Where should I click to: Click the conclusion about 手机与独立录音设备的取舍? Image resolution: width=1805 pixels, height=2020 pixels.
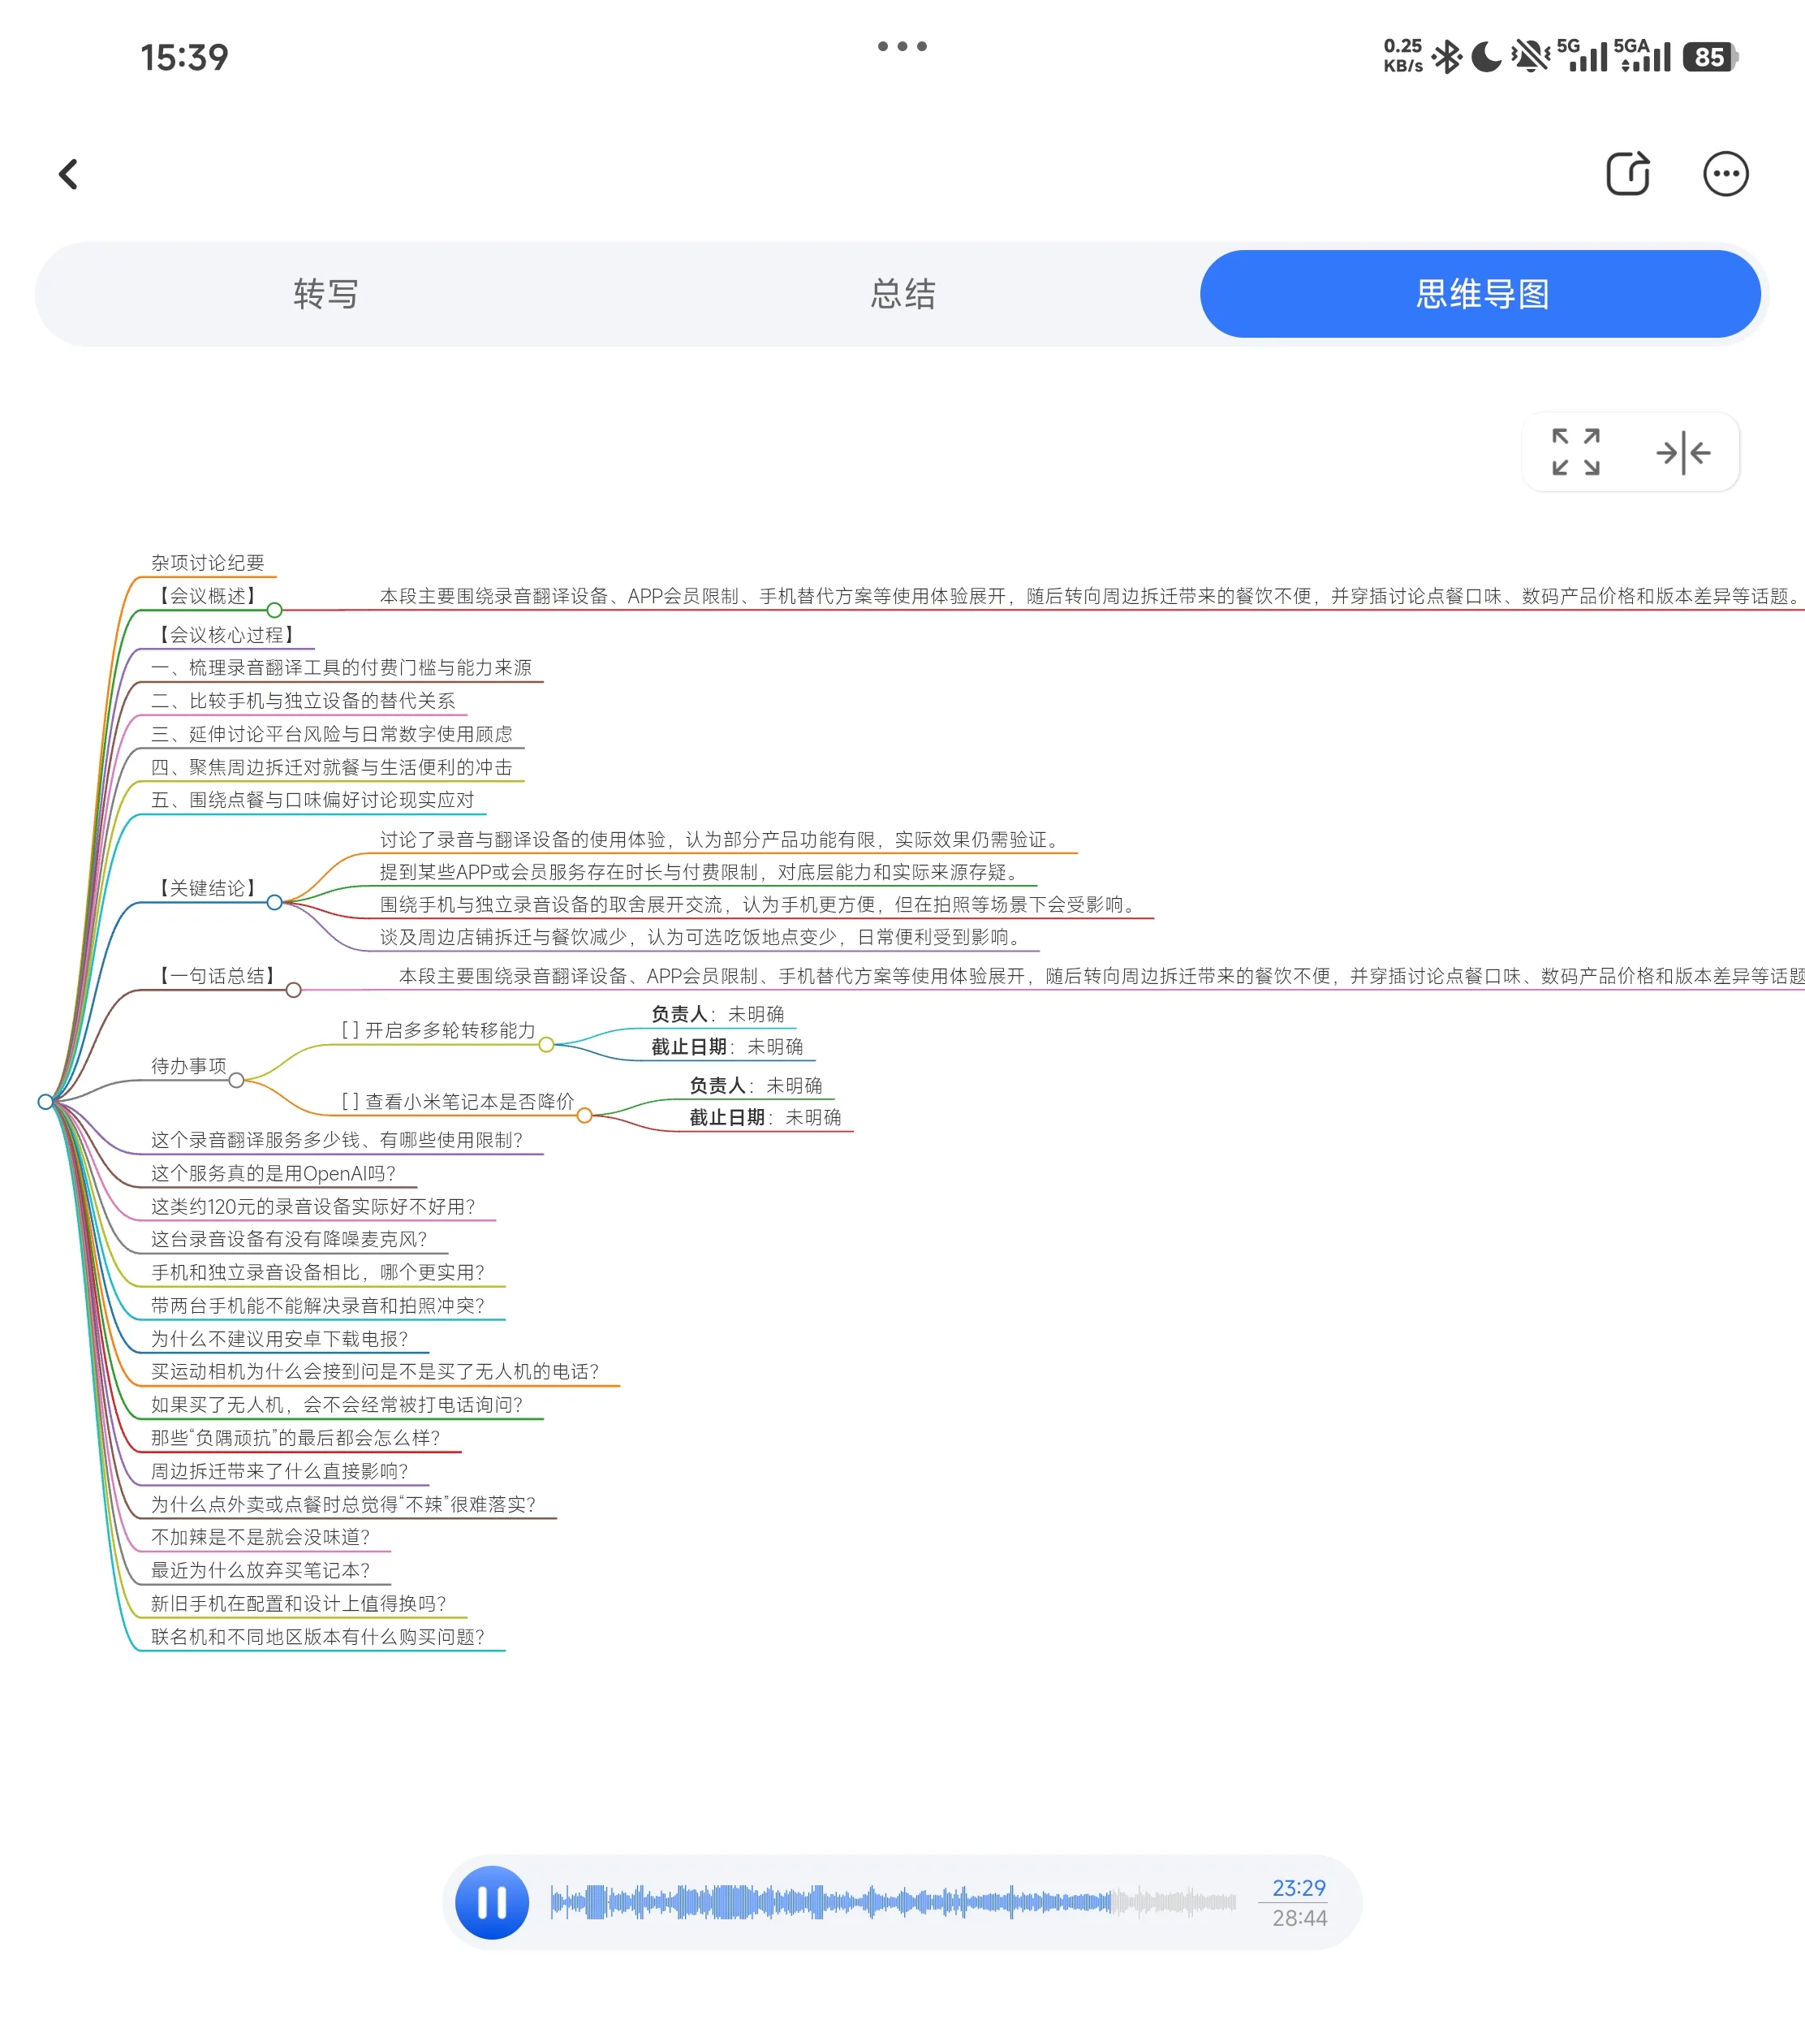(760, 904)
